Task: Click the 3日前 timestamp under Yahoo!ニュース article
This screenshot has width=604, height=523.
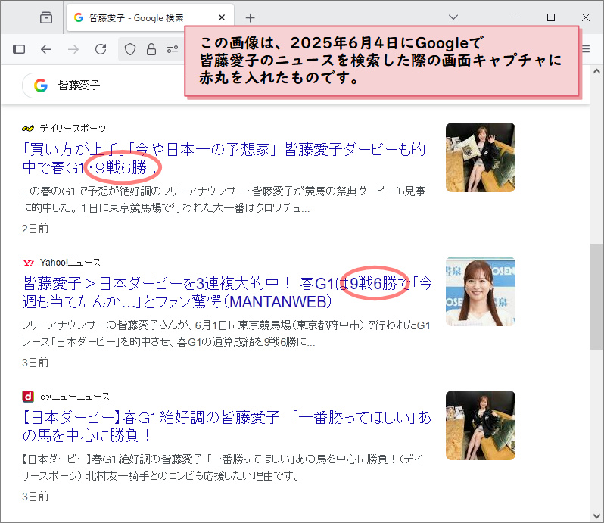Action: click(36, 363)
